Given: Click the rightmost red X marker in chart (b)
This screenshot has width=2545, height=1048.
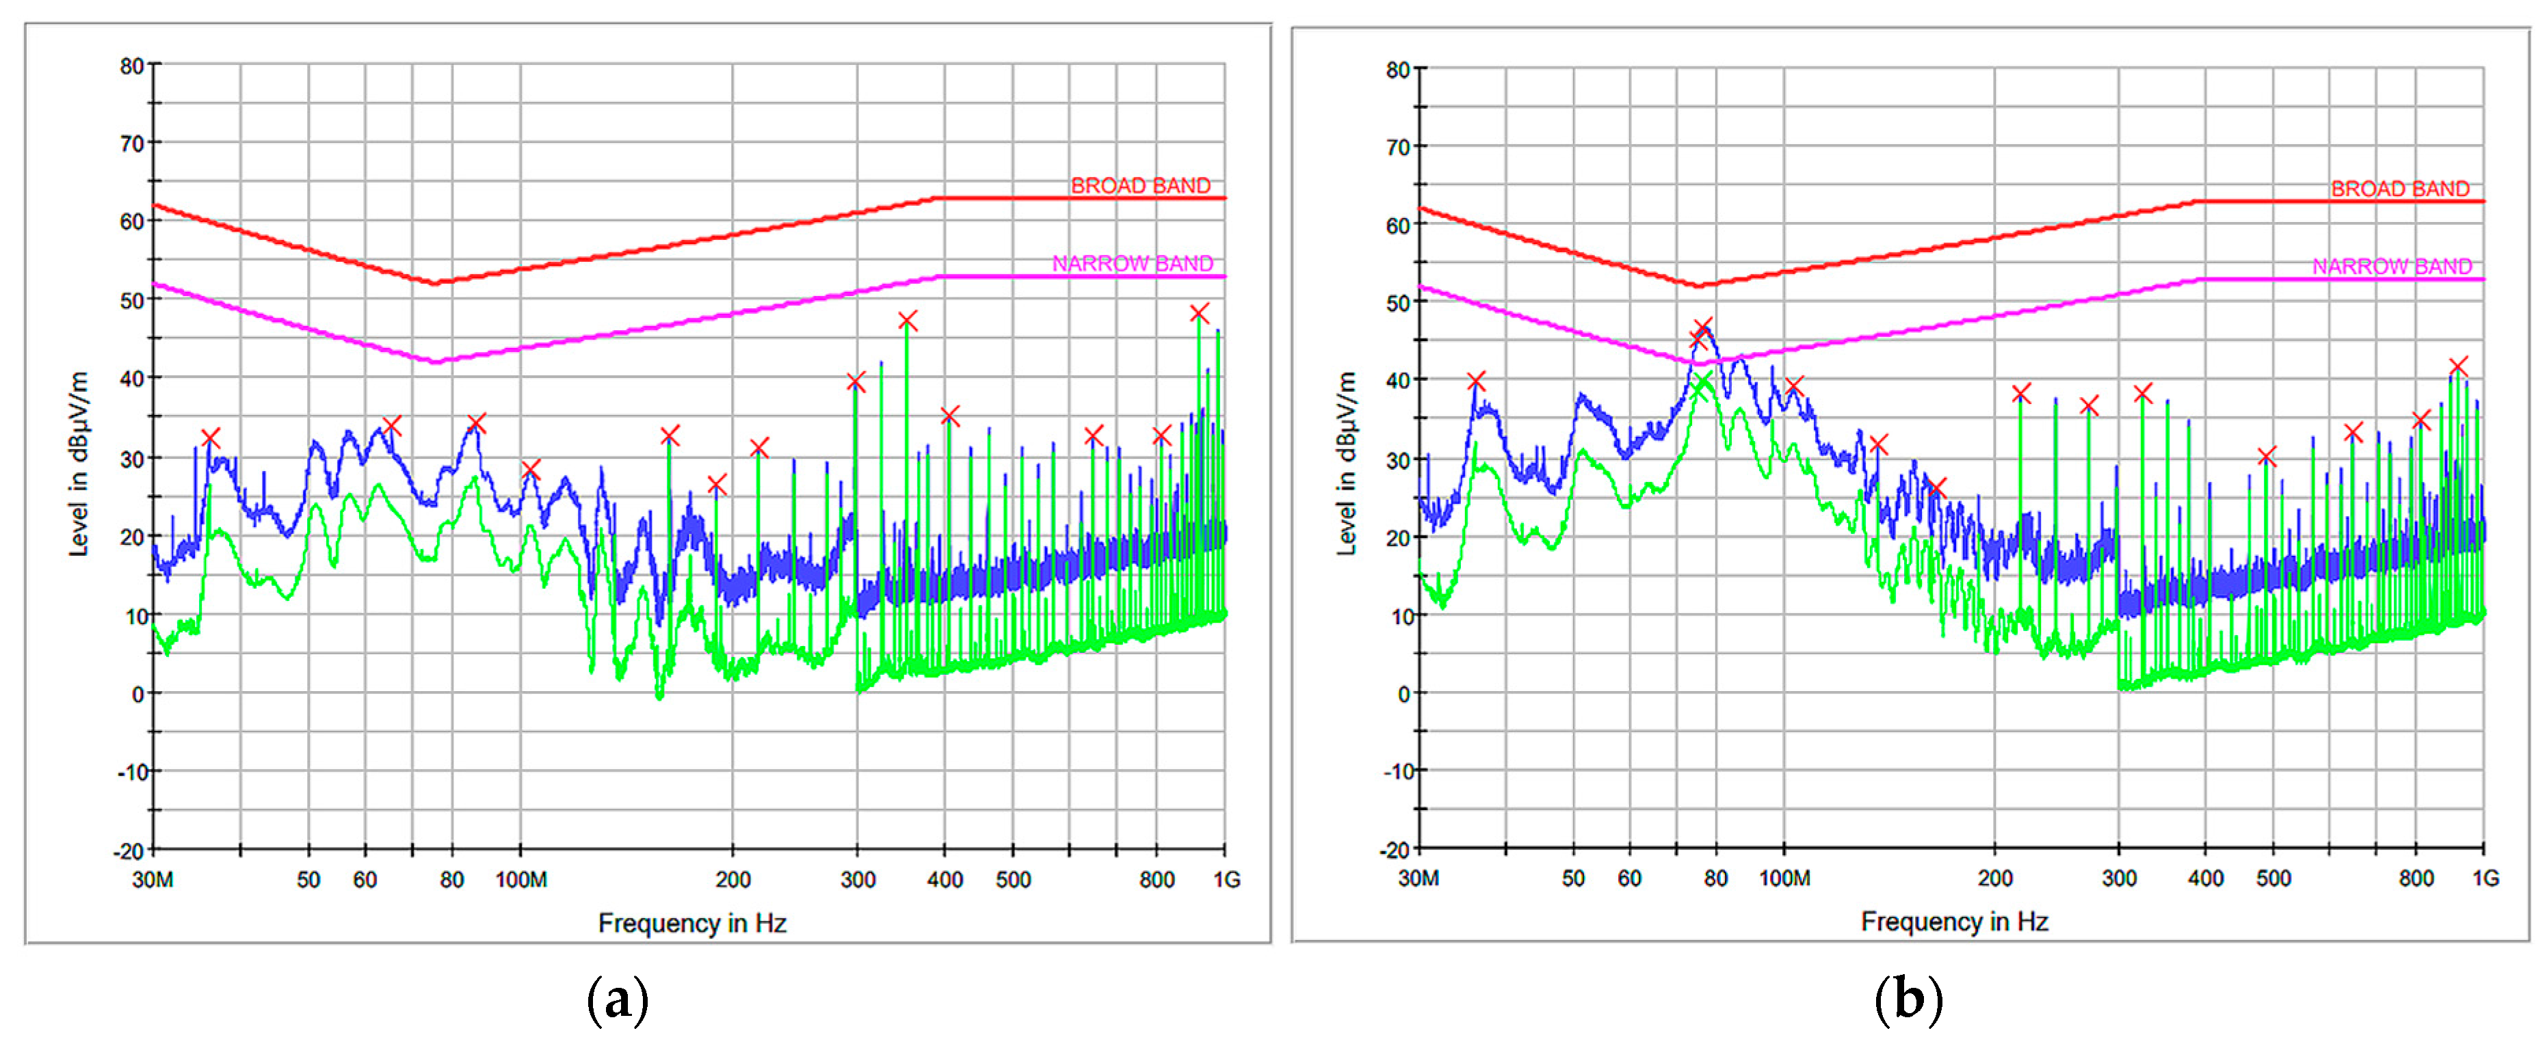Looking at the screenshot, I should coord(2458,366).
